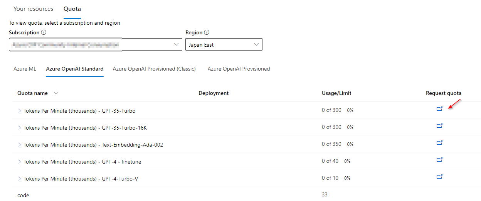Image resolution: width=481 pixels, height=201 pixels.
Task: Expand the Text-Embedding-Ada-002 quota row
Action: 20,145
